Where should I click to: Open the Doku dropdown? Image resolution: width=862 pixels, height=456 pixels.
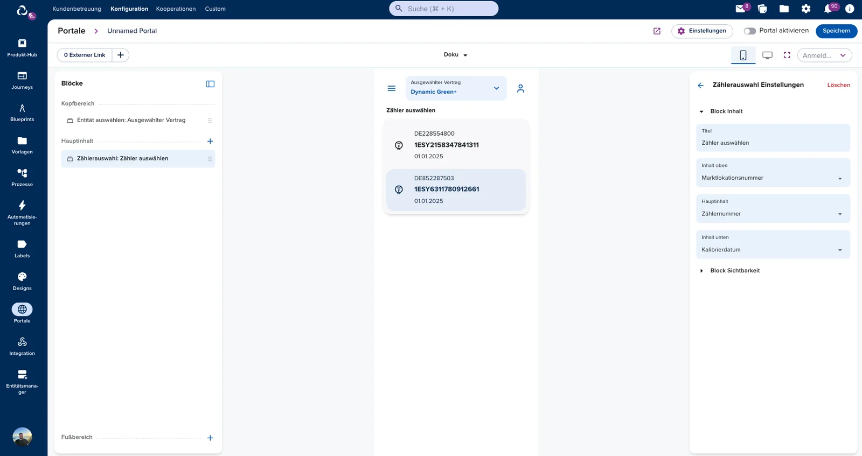(455, 55)
